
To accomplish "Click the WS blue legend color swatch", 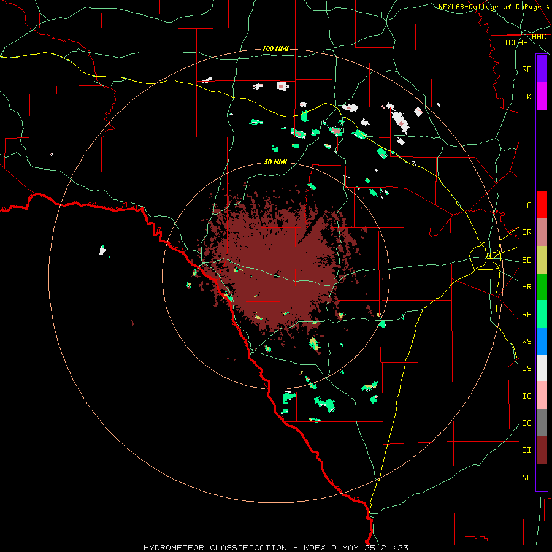I will [542, 341].
